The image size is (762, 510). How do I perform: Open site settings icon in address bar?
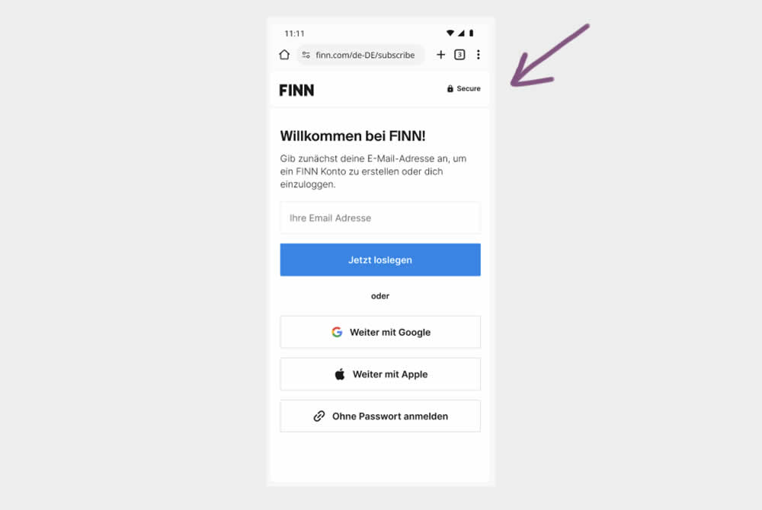pyautogui.click(x=306, y=55)
